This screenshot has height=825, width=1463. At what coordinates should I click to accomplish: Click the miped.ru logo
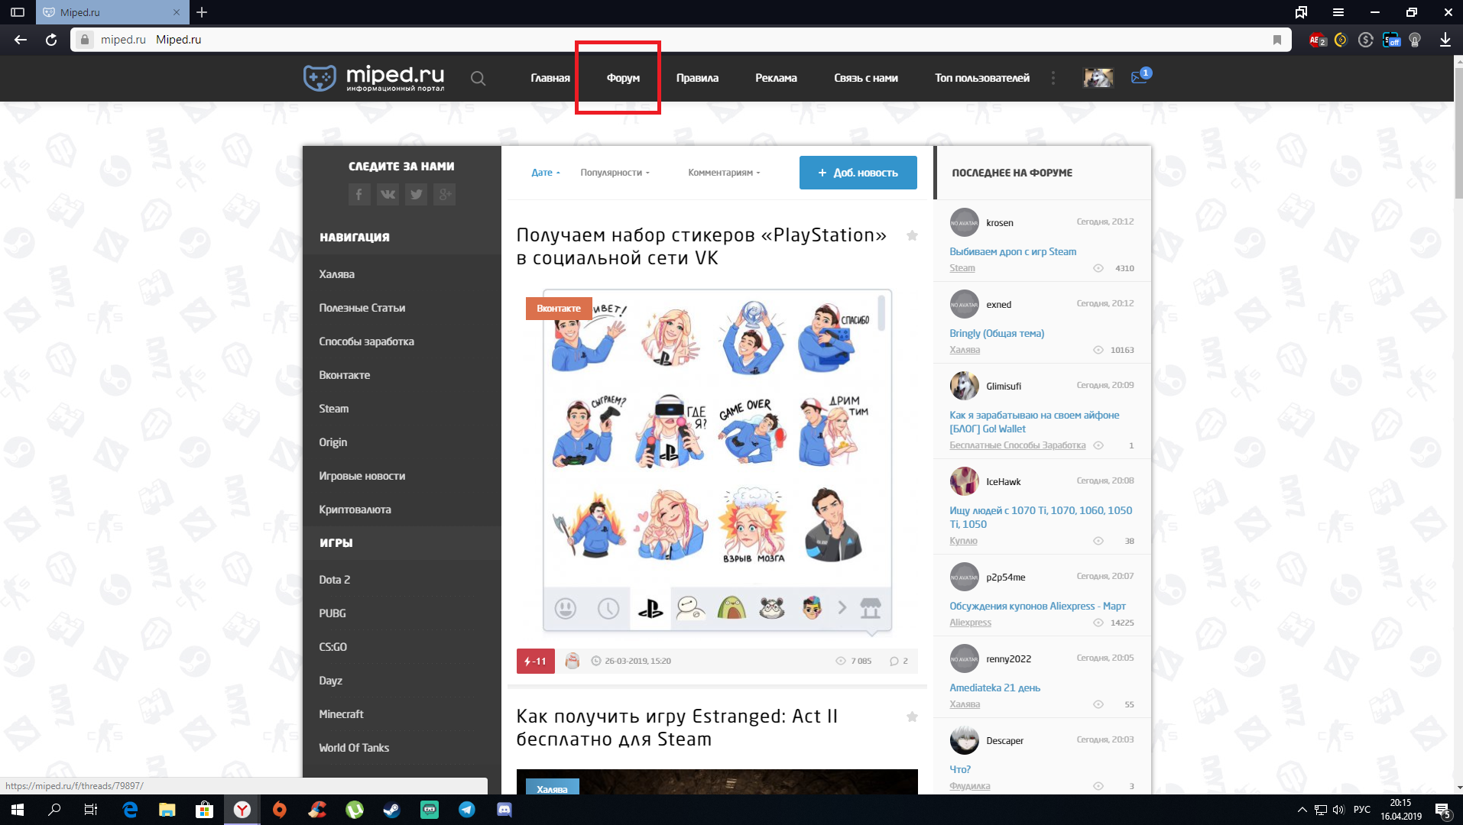point(374,77)
